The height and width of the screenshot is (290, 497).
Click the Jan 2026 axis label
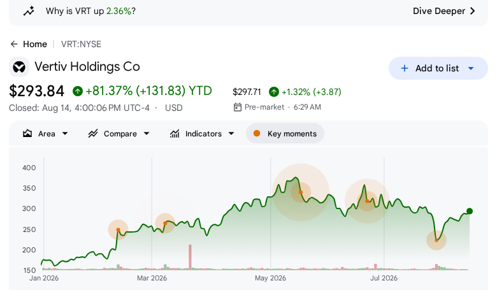click(x=44, y=278)
